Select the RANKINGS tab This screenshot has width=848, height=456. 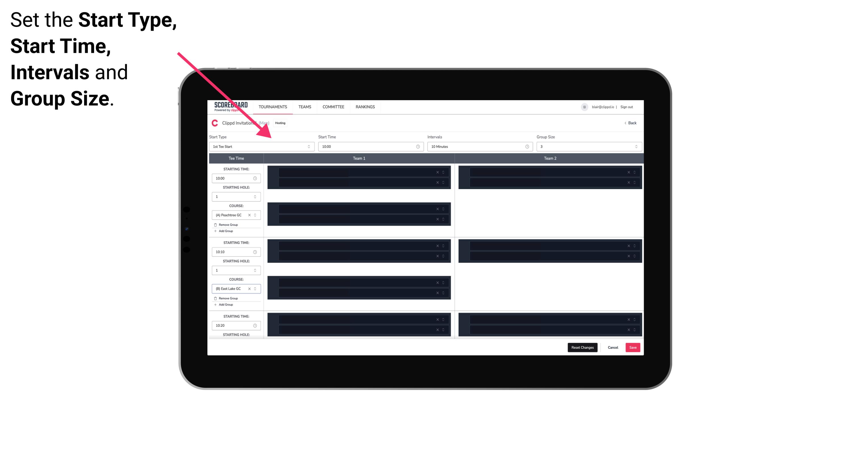pyautogui.click(x=366, y=107)
